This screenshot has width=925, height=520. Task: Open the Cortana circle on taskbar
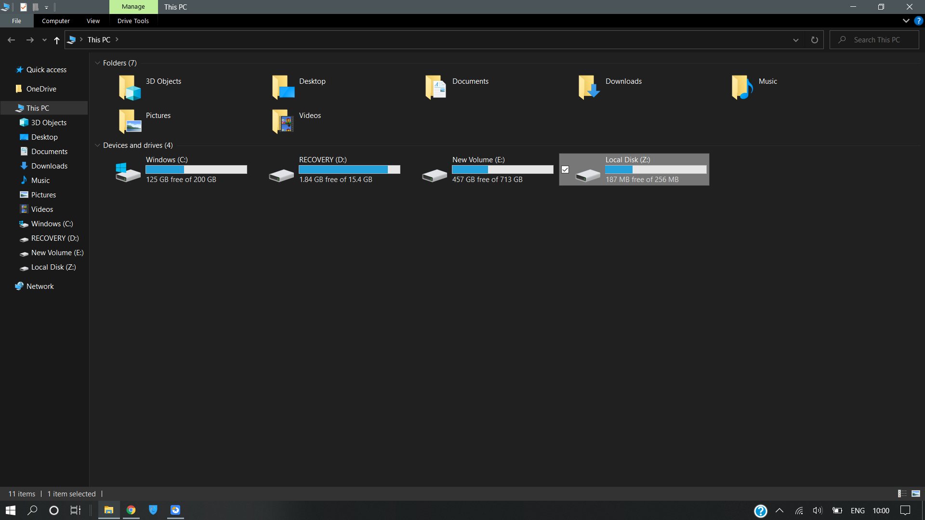coord(54,510)
